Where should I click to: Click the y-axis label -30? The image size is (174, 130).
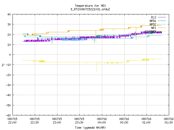[8, 85]
